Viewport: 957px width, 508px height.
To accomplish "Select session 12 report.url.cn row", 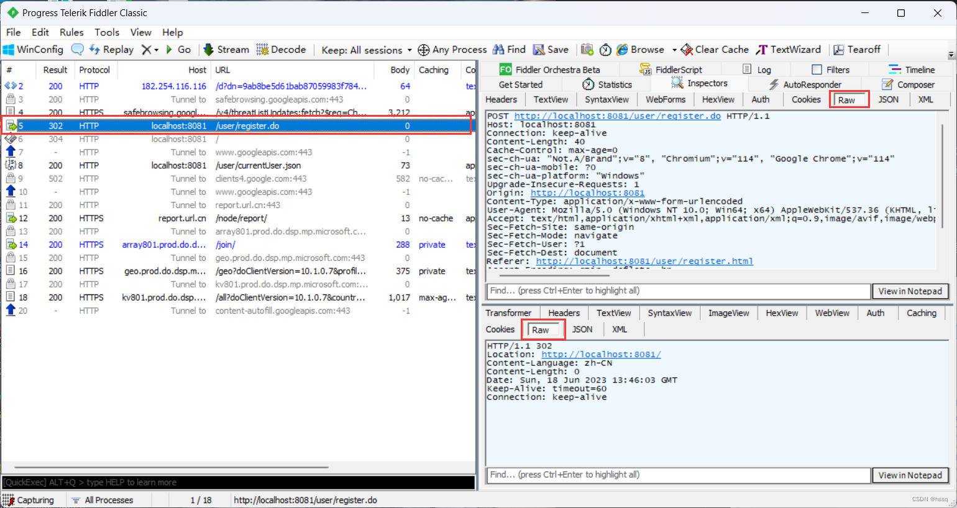I will pyautogui.click(x=239, y=219).
